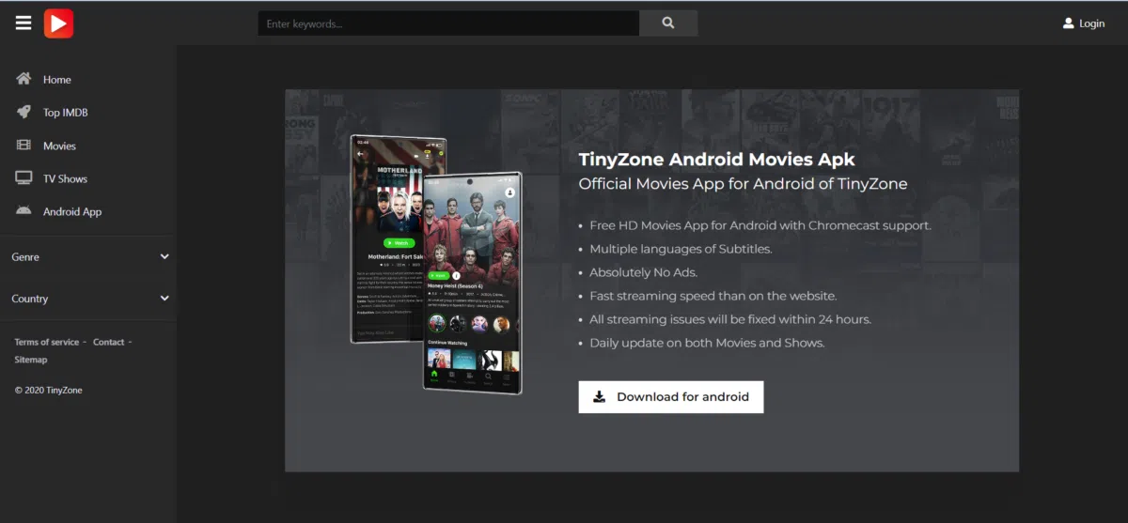Screen dimensions: 1128x523
Task: Click the search magnifier button
Action: pyautogui.click(x=668, y=23)
